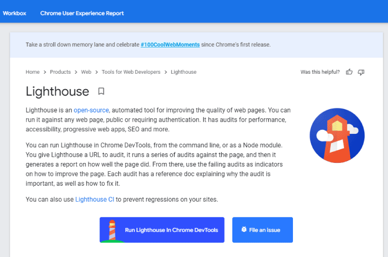Open Tools for Web Developers breadcrumb
This screenshot has width=388, height=257.
131,72
